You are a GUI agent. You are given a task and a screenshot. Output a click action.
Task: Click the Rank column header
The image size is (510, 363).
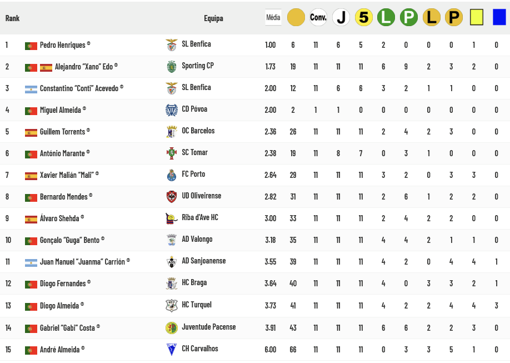pyautogui.click(x=12, y=18)
